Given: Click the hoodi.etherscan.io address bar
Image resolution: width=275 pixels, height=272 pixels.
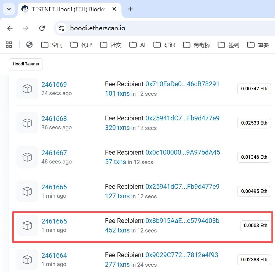Looking at the screenshot, I should (x=165, y=28).
